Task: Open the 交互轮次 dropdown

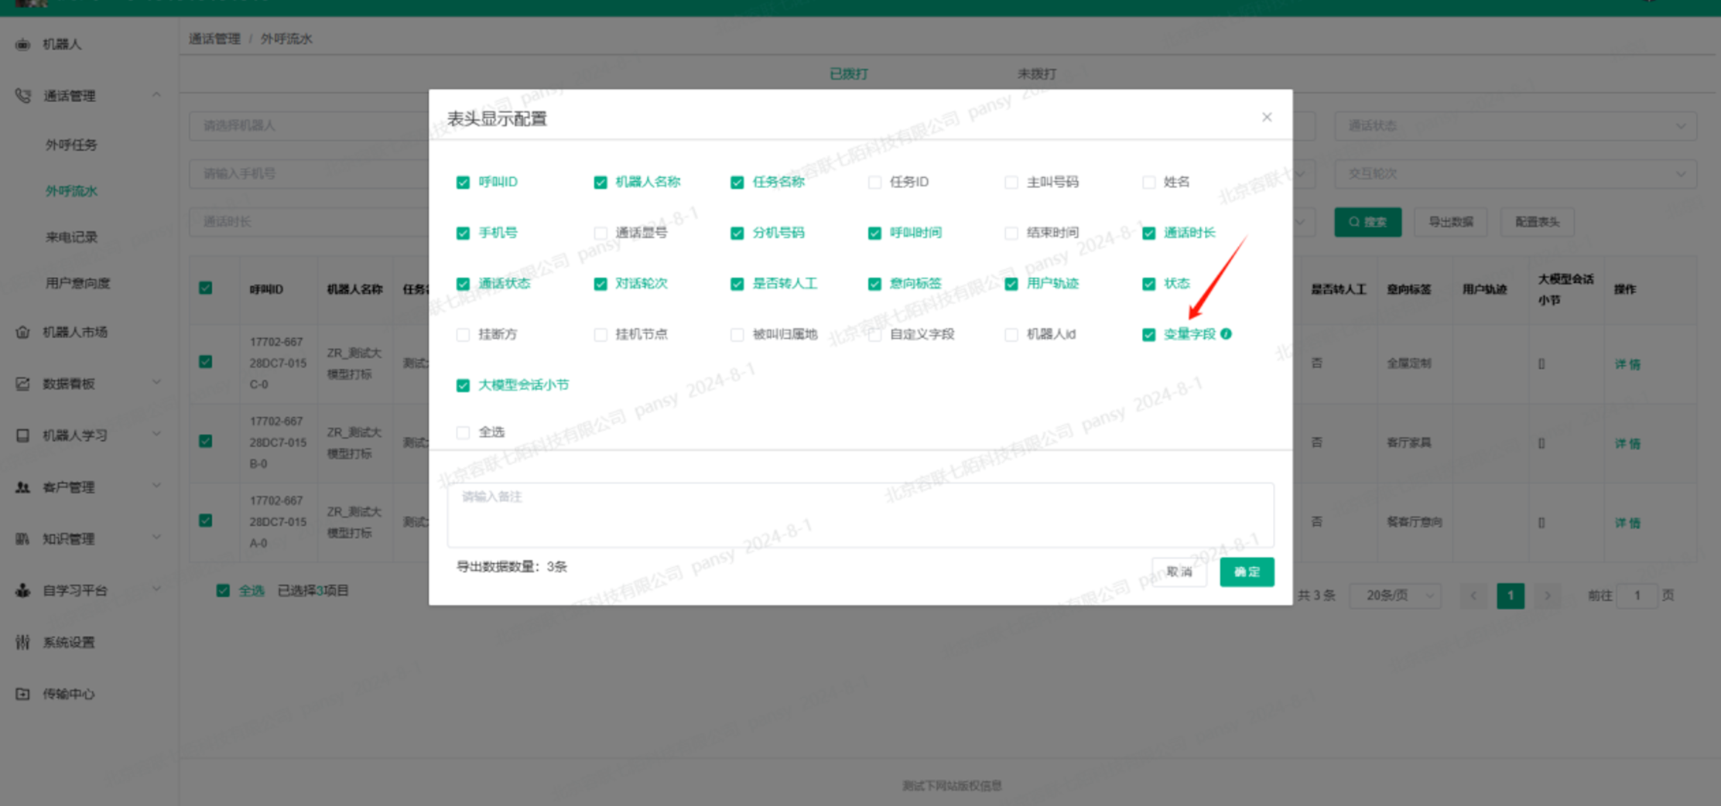Action: (1515, 174)
